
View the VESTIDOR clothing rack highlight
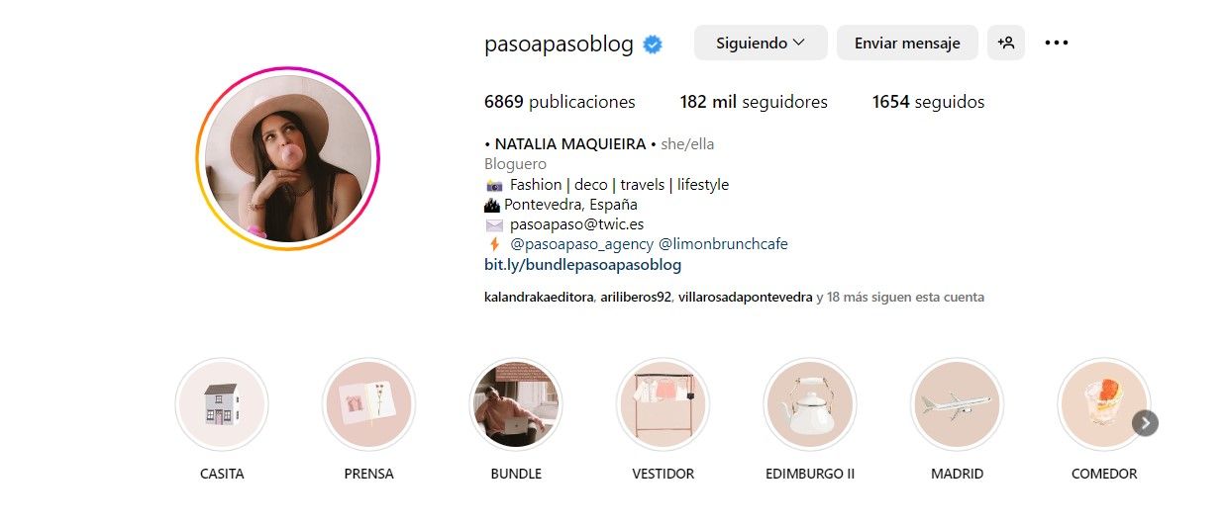tap(663, 404)
